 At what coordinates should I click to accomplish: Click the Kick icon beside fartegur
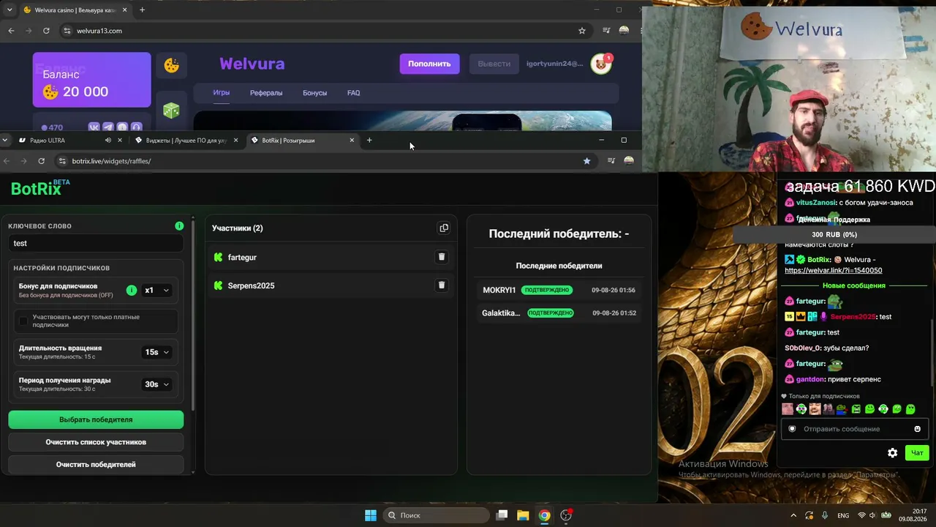218,258
